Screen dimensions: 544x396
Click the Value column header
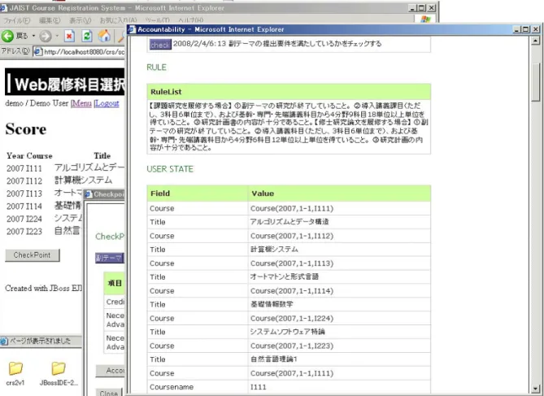click(339, 194)
